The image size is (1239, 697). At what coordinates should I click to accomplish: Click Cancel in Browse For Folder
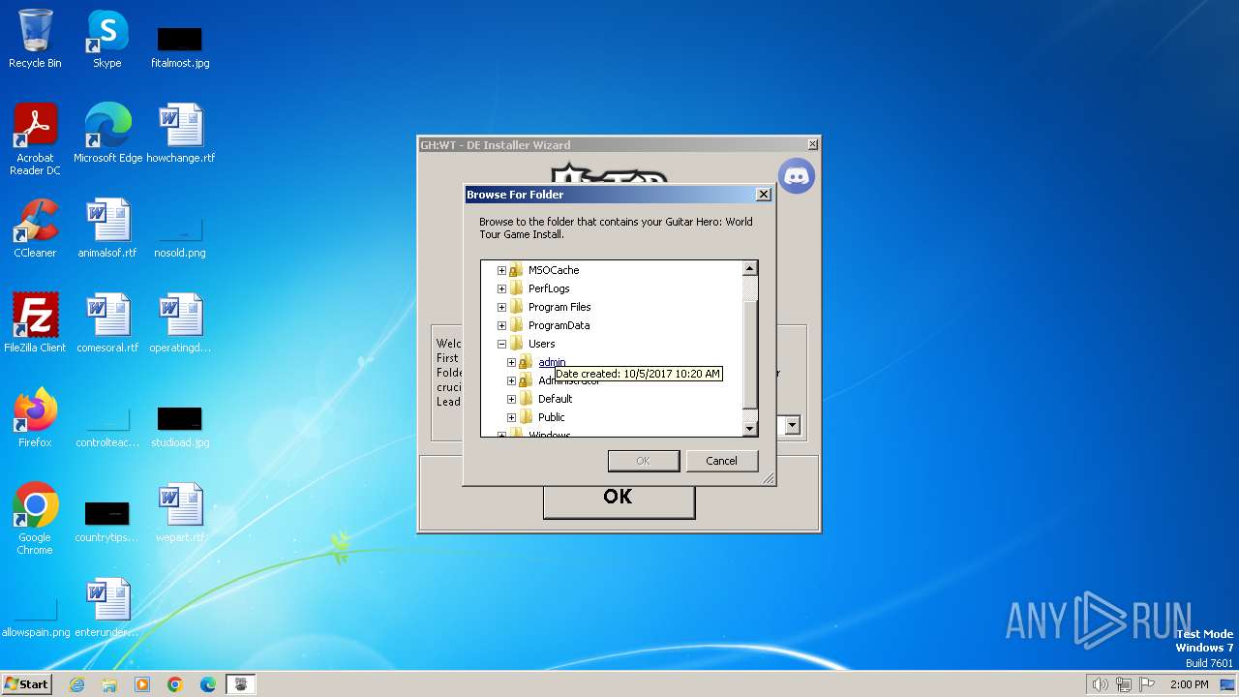[721, 461]
